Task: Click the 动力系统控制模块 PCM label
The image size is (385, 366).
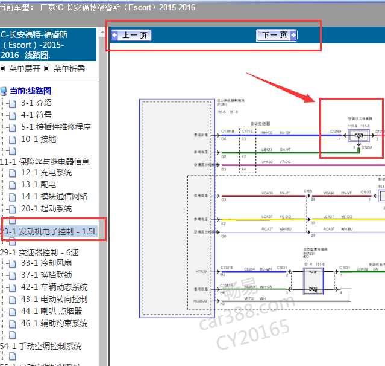Action: click(231, 103)
